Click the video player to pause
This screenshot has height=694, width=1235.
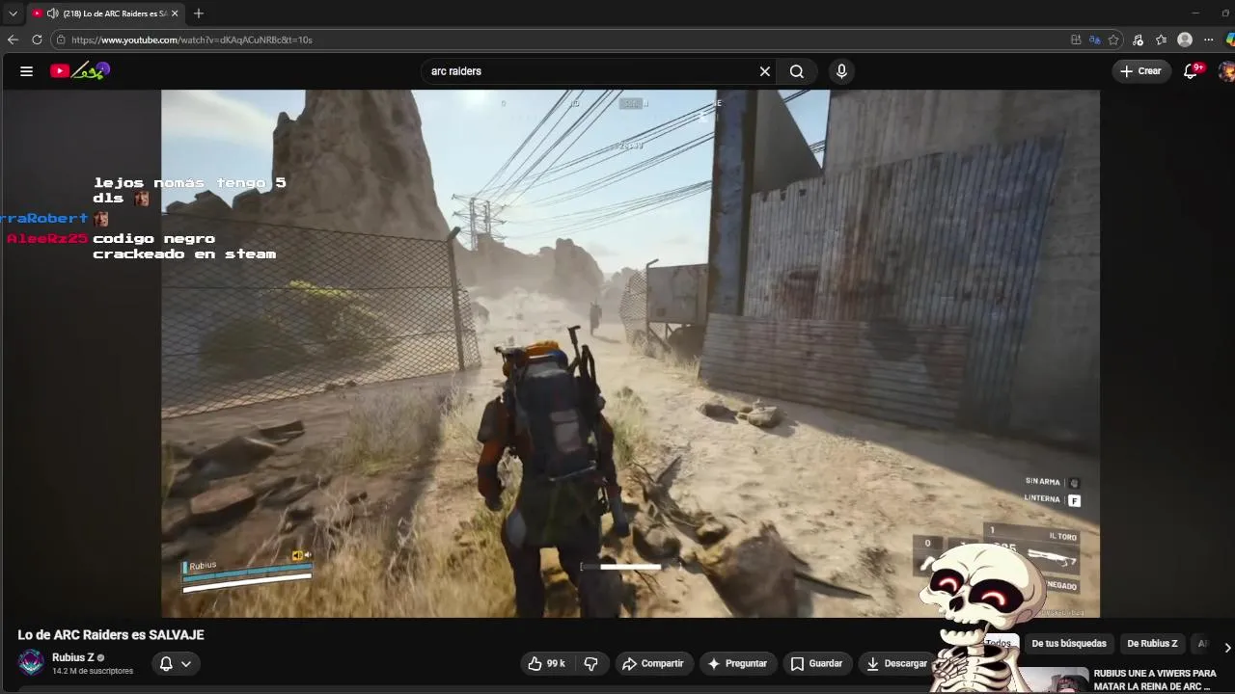[x=630, y=354]
